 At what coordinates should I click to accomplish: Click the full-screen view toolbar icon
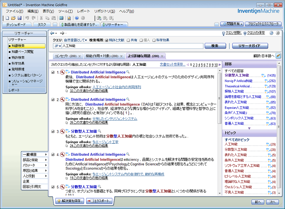click(x=61, y=18)
